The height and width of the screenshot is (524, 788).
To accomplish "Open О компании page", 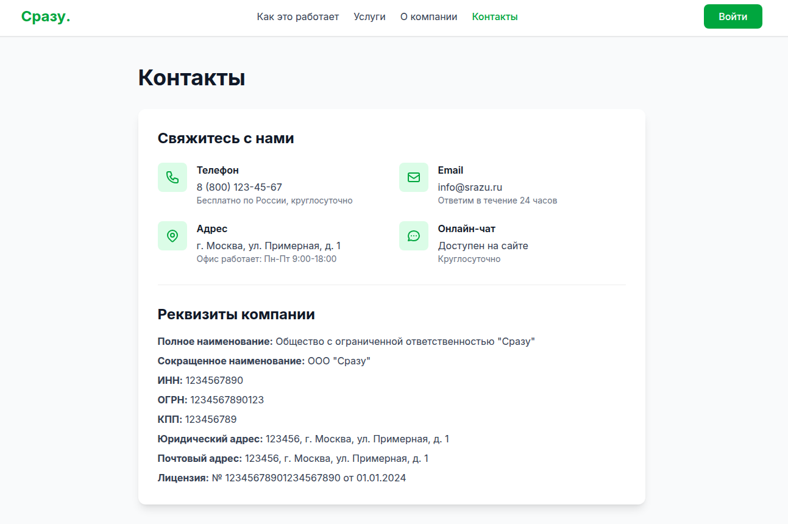I will (x=428, y=16).
